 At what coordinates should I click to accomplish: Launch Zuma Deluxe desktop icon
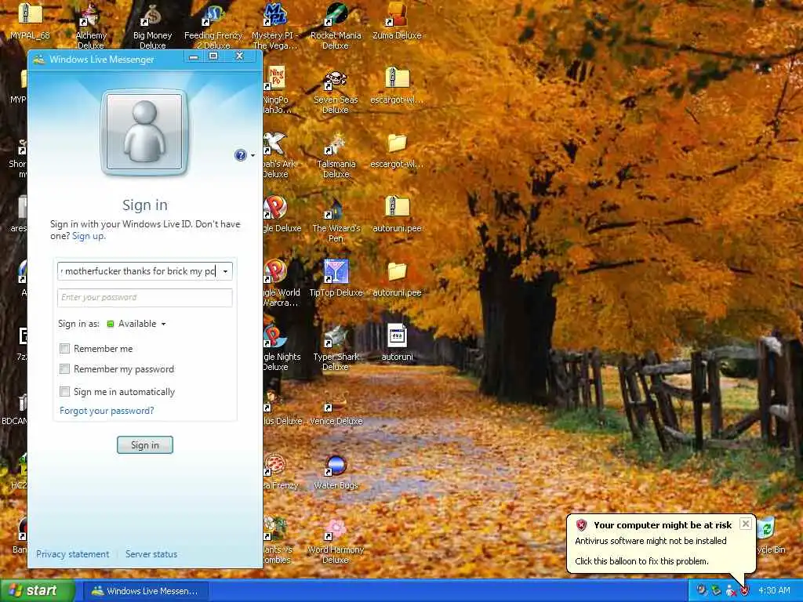397,16
